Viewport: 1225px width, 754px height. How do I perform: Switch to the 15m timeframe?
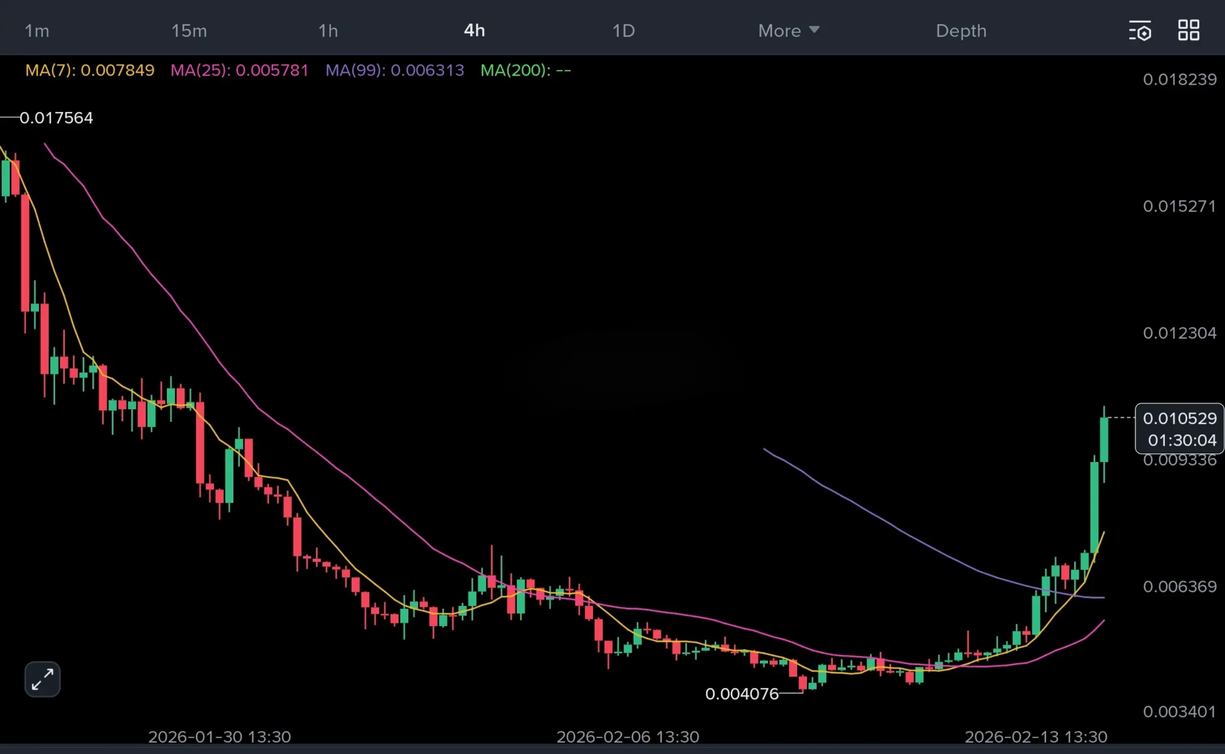(x=189, y=31)
